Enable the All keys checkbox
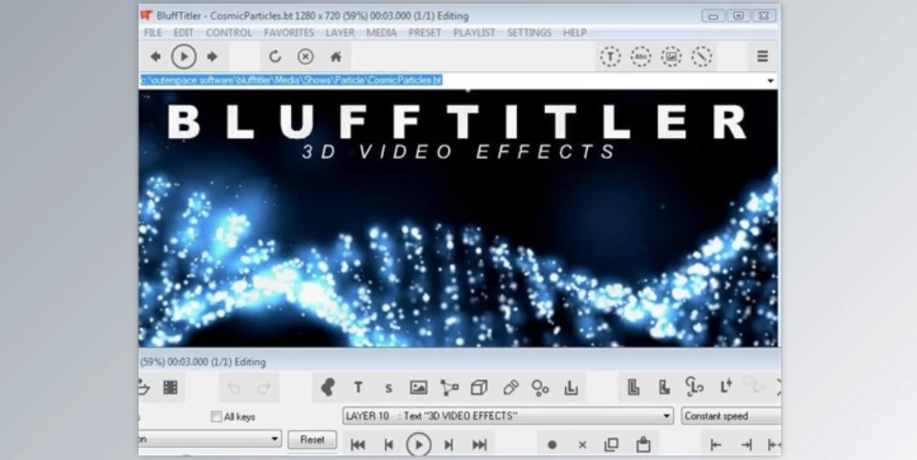The width and height of the screenshot is (917, 460). (x=217, y=416)
